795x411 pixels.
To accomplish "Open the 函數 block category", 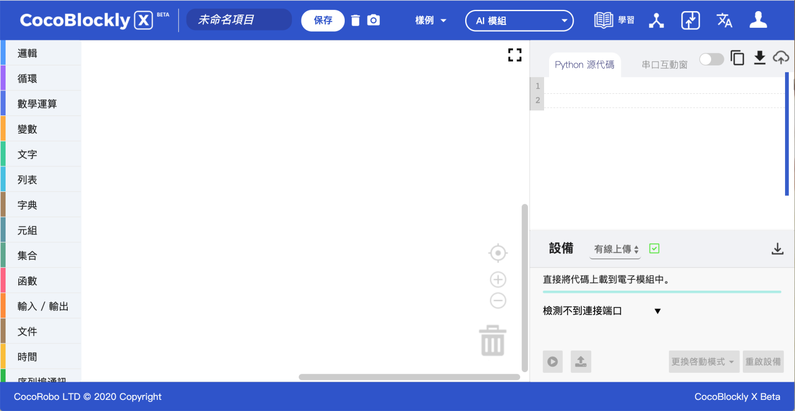I will point(42,281).
